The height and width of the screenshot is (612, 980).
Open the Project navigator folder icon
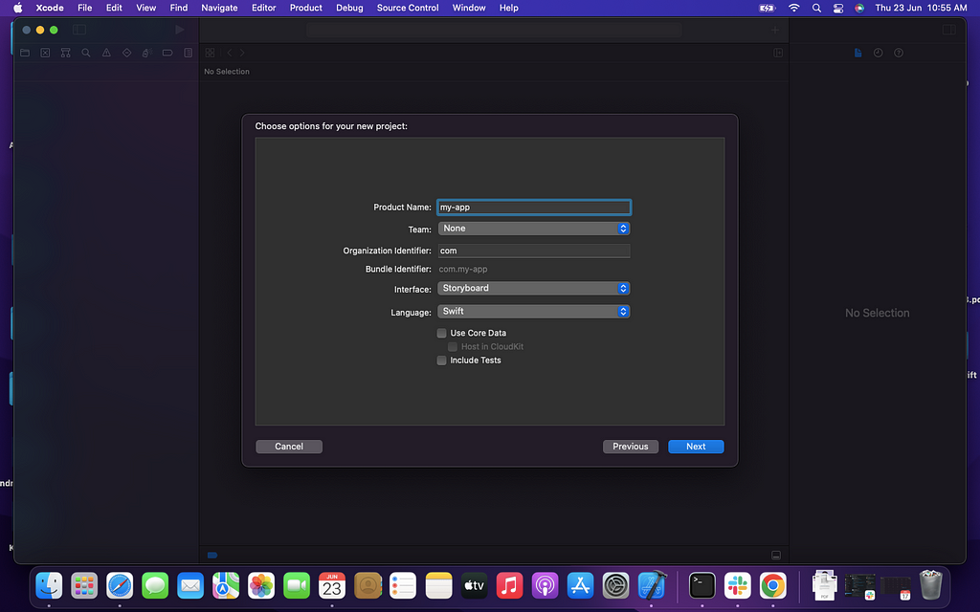(x=25, y=54)
